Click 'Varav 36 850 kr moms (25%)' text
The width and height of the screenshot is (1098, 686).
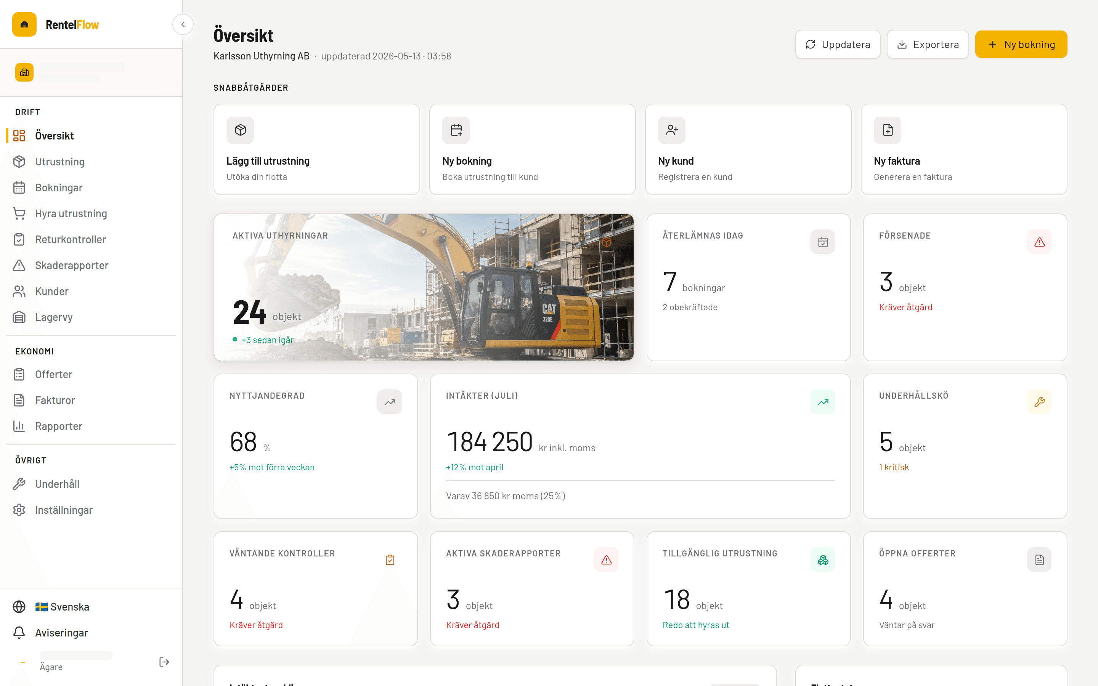tap(506, 496)
